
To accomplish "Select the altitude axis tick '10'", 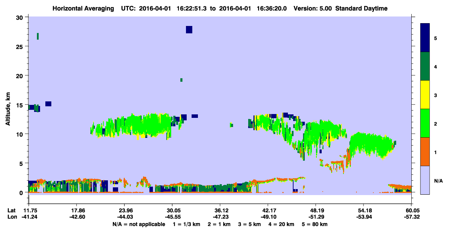I will [20, 134].
